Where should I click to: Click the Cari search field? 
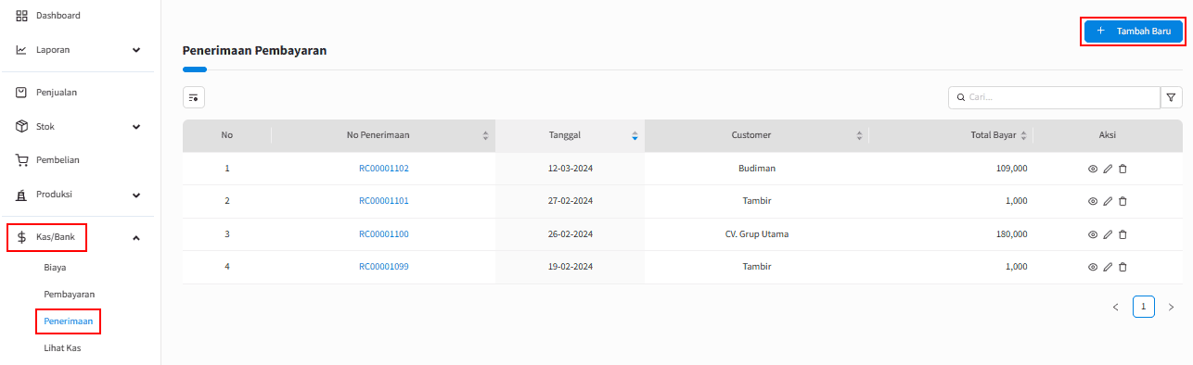coord(1054,97)
